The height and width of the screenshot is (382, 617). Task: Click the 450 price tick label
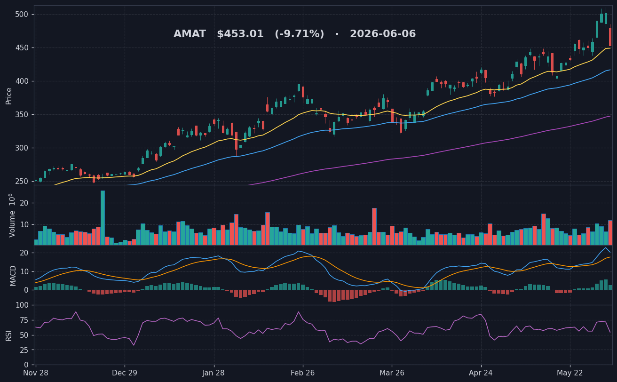click(x=22, y=48)
